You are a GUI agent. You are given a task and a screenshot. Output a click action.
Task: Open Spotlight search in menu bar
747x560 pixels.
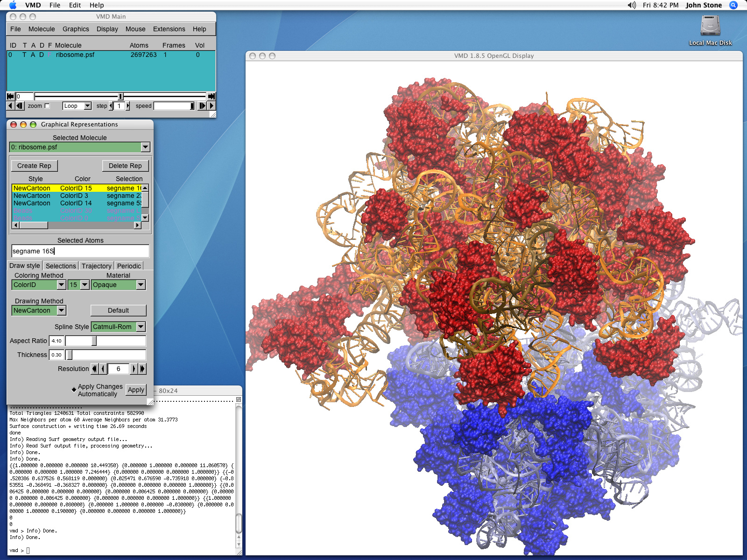tap(733, 5)
